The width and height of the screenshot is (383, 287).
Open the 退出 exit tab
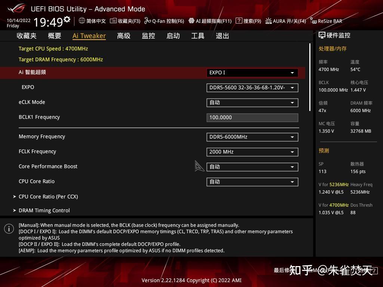pyautogui.click(x=222, y=36)
